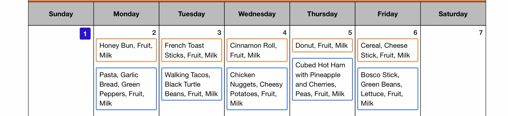Click the Saturday column header

coord(453,14)
